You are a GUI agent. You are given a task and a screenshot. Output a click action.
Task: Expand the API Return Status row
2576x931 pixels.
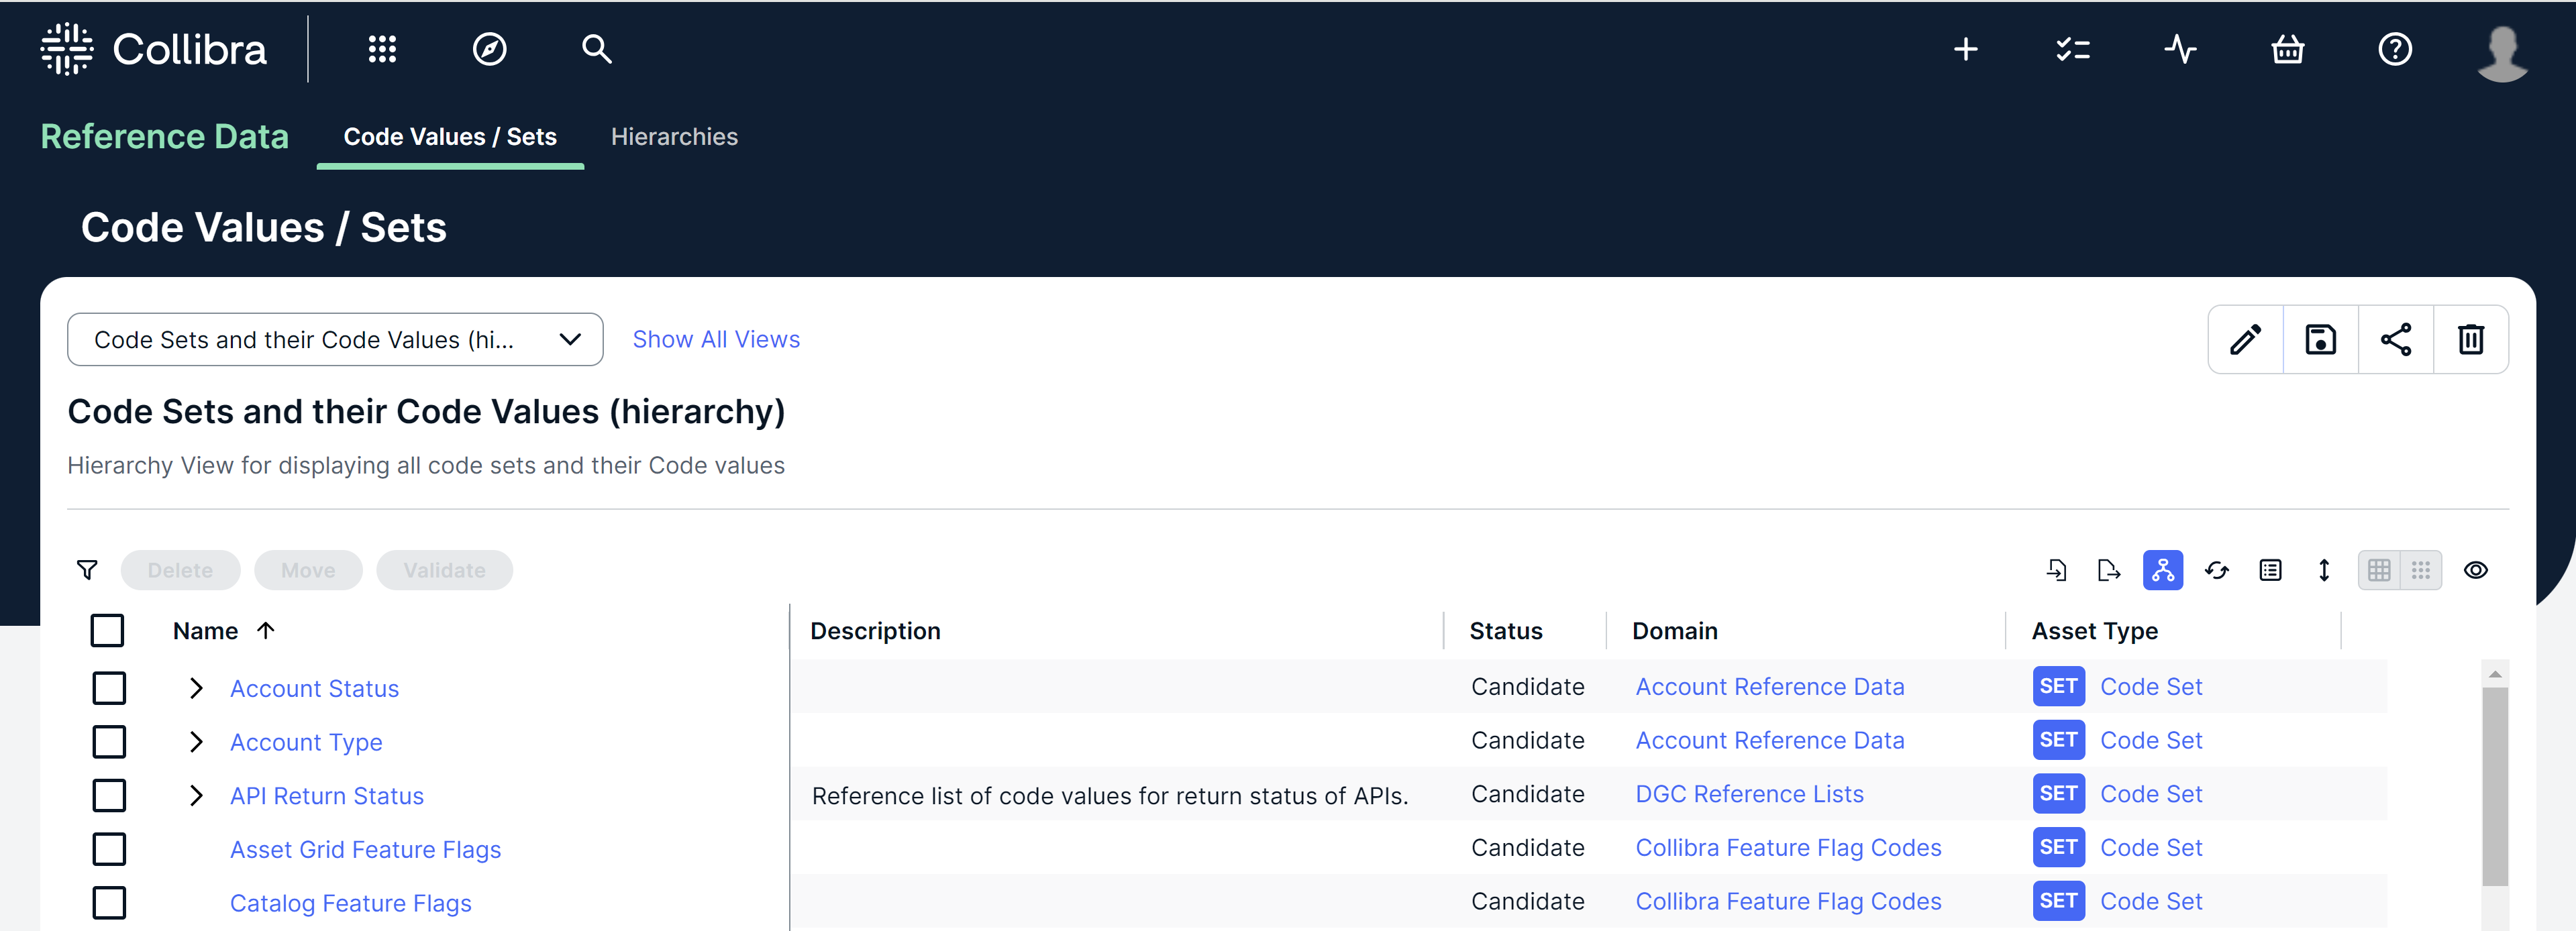pos(196,795)
